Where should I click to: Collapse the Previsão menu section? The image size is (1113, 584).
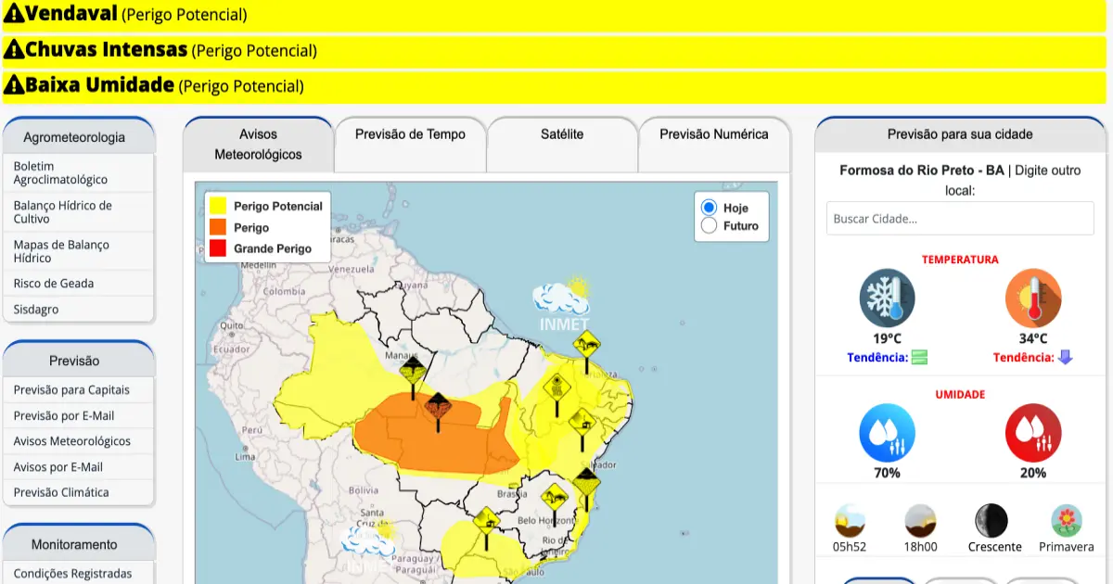pos(79,360)
